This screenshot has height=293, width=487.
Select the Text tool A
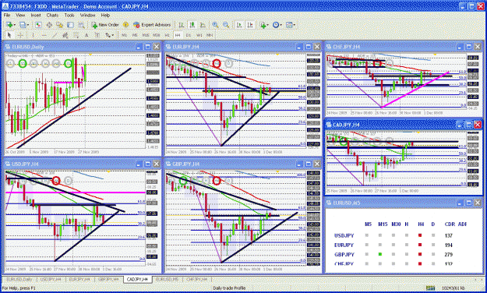coord(86,35)
